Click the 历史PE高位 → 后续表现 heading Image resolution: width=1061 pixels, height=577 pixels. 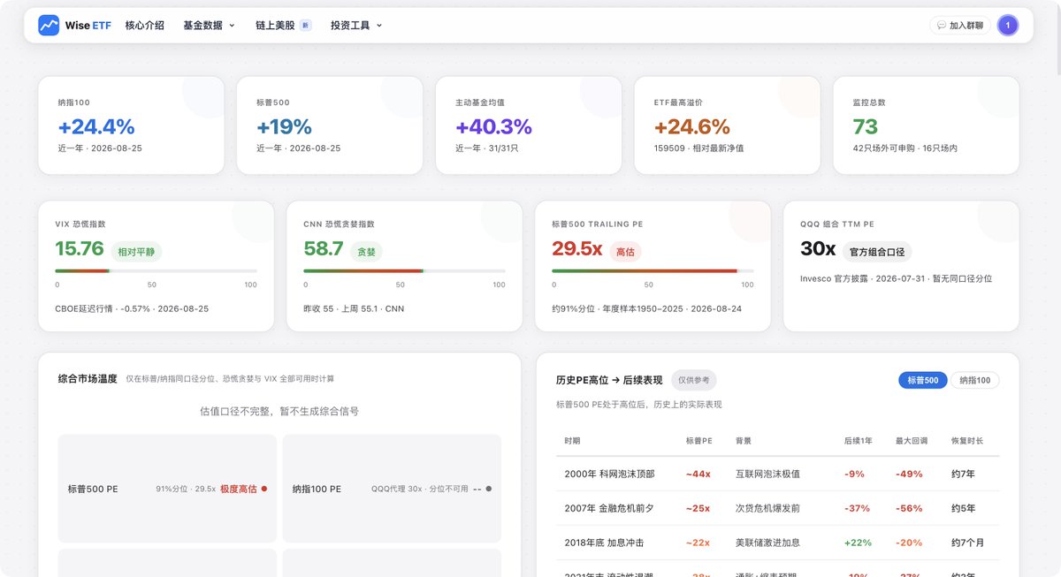[x=609, y=380]
